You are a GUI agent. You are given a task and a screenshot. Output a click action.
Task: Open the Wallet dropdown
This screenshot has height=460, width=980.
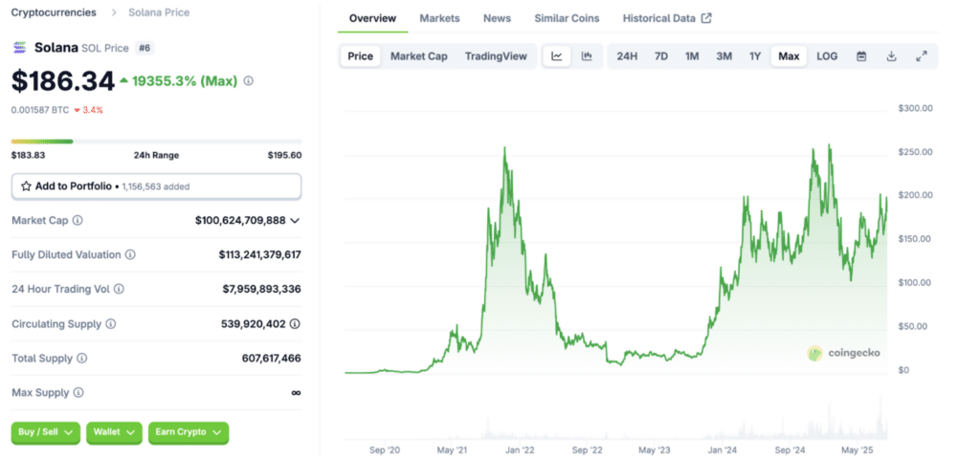(x=115, y=432)
